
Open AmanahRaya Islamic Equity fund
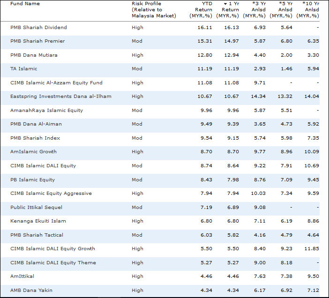46,111
